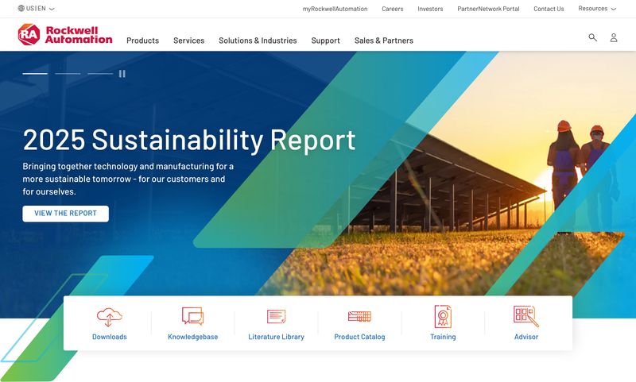
Task: Open the Careers link
Action: [393, 9]
